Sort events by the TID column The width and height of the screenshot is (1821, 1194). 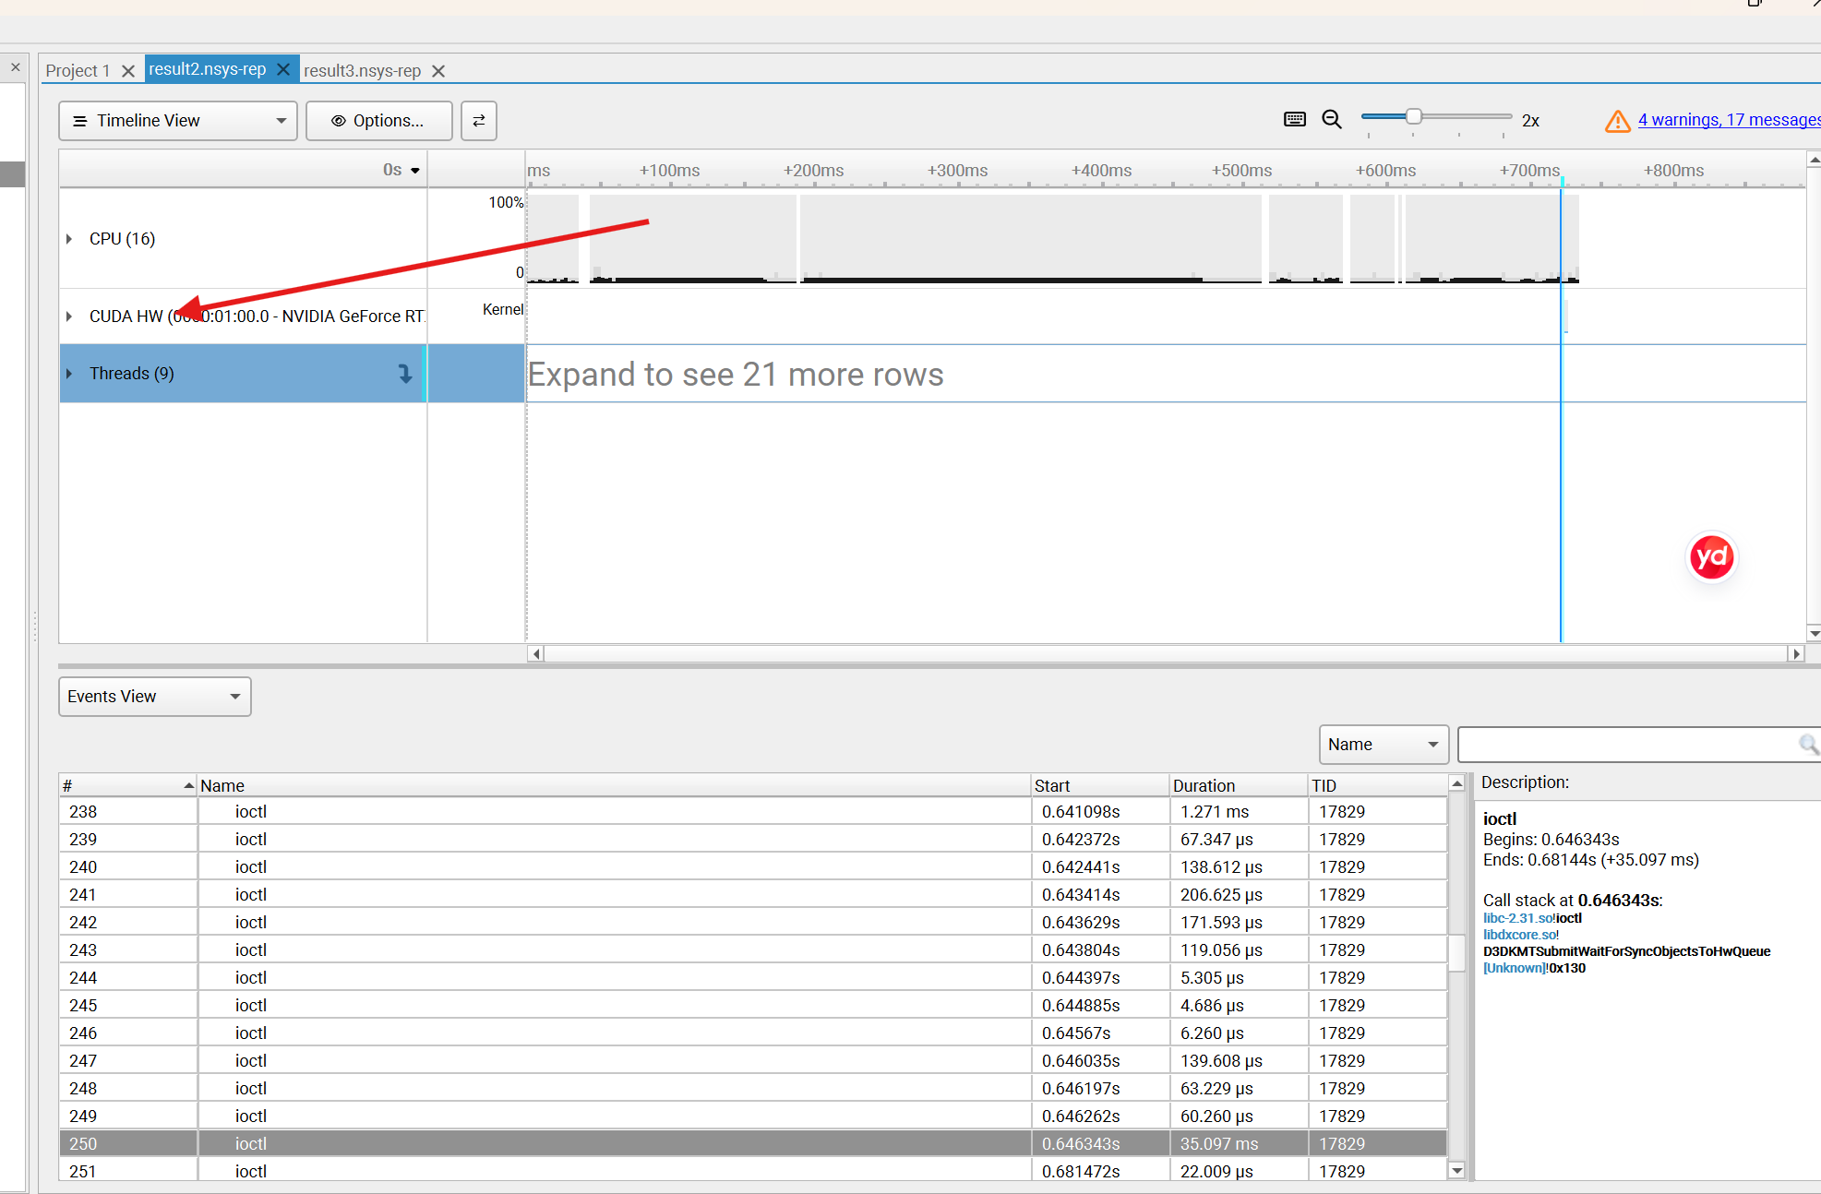pyautogui.click(x=1378, y=785)
